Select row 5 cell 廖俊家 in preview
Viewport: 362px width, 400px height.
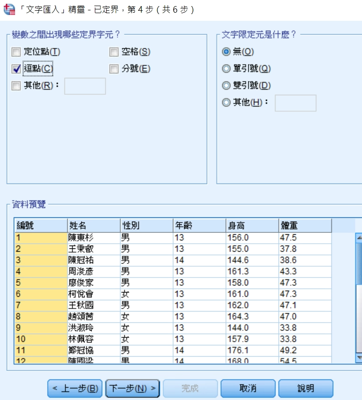(93, 283)
